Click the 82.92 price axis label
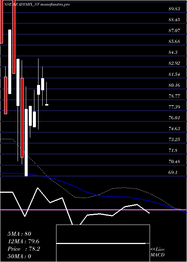This screenshot has height=262, width=187. [x=174, y=63]
